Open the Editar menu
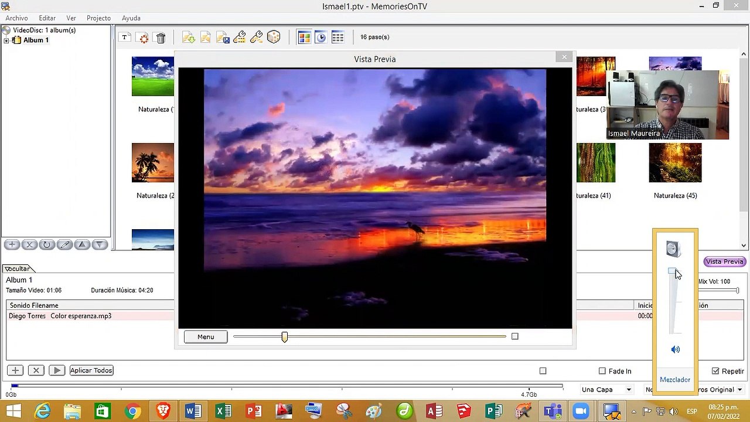This screenshot has height=422, width=750. click(47, 18)
